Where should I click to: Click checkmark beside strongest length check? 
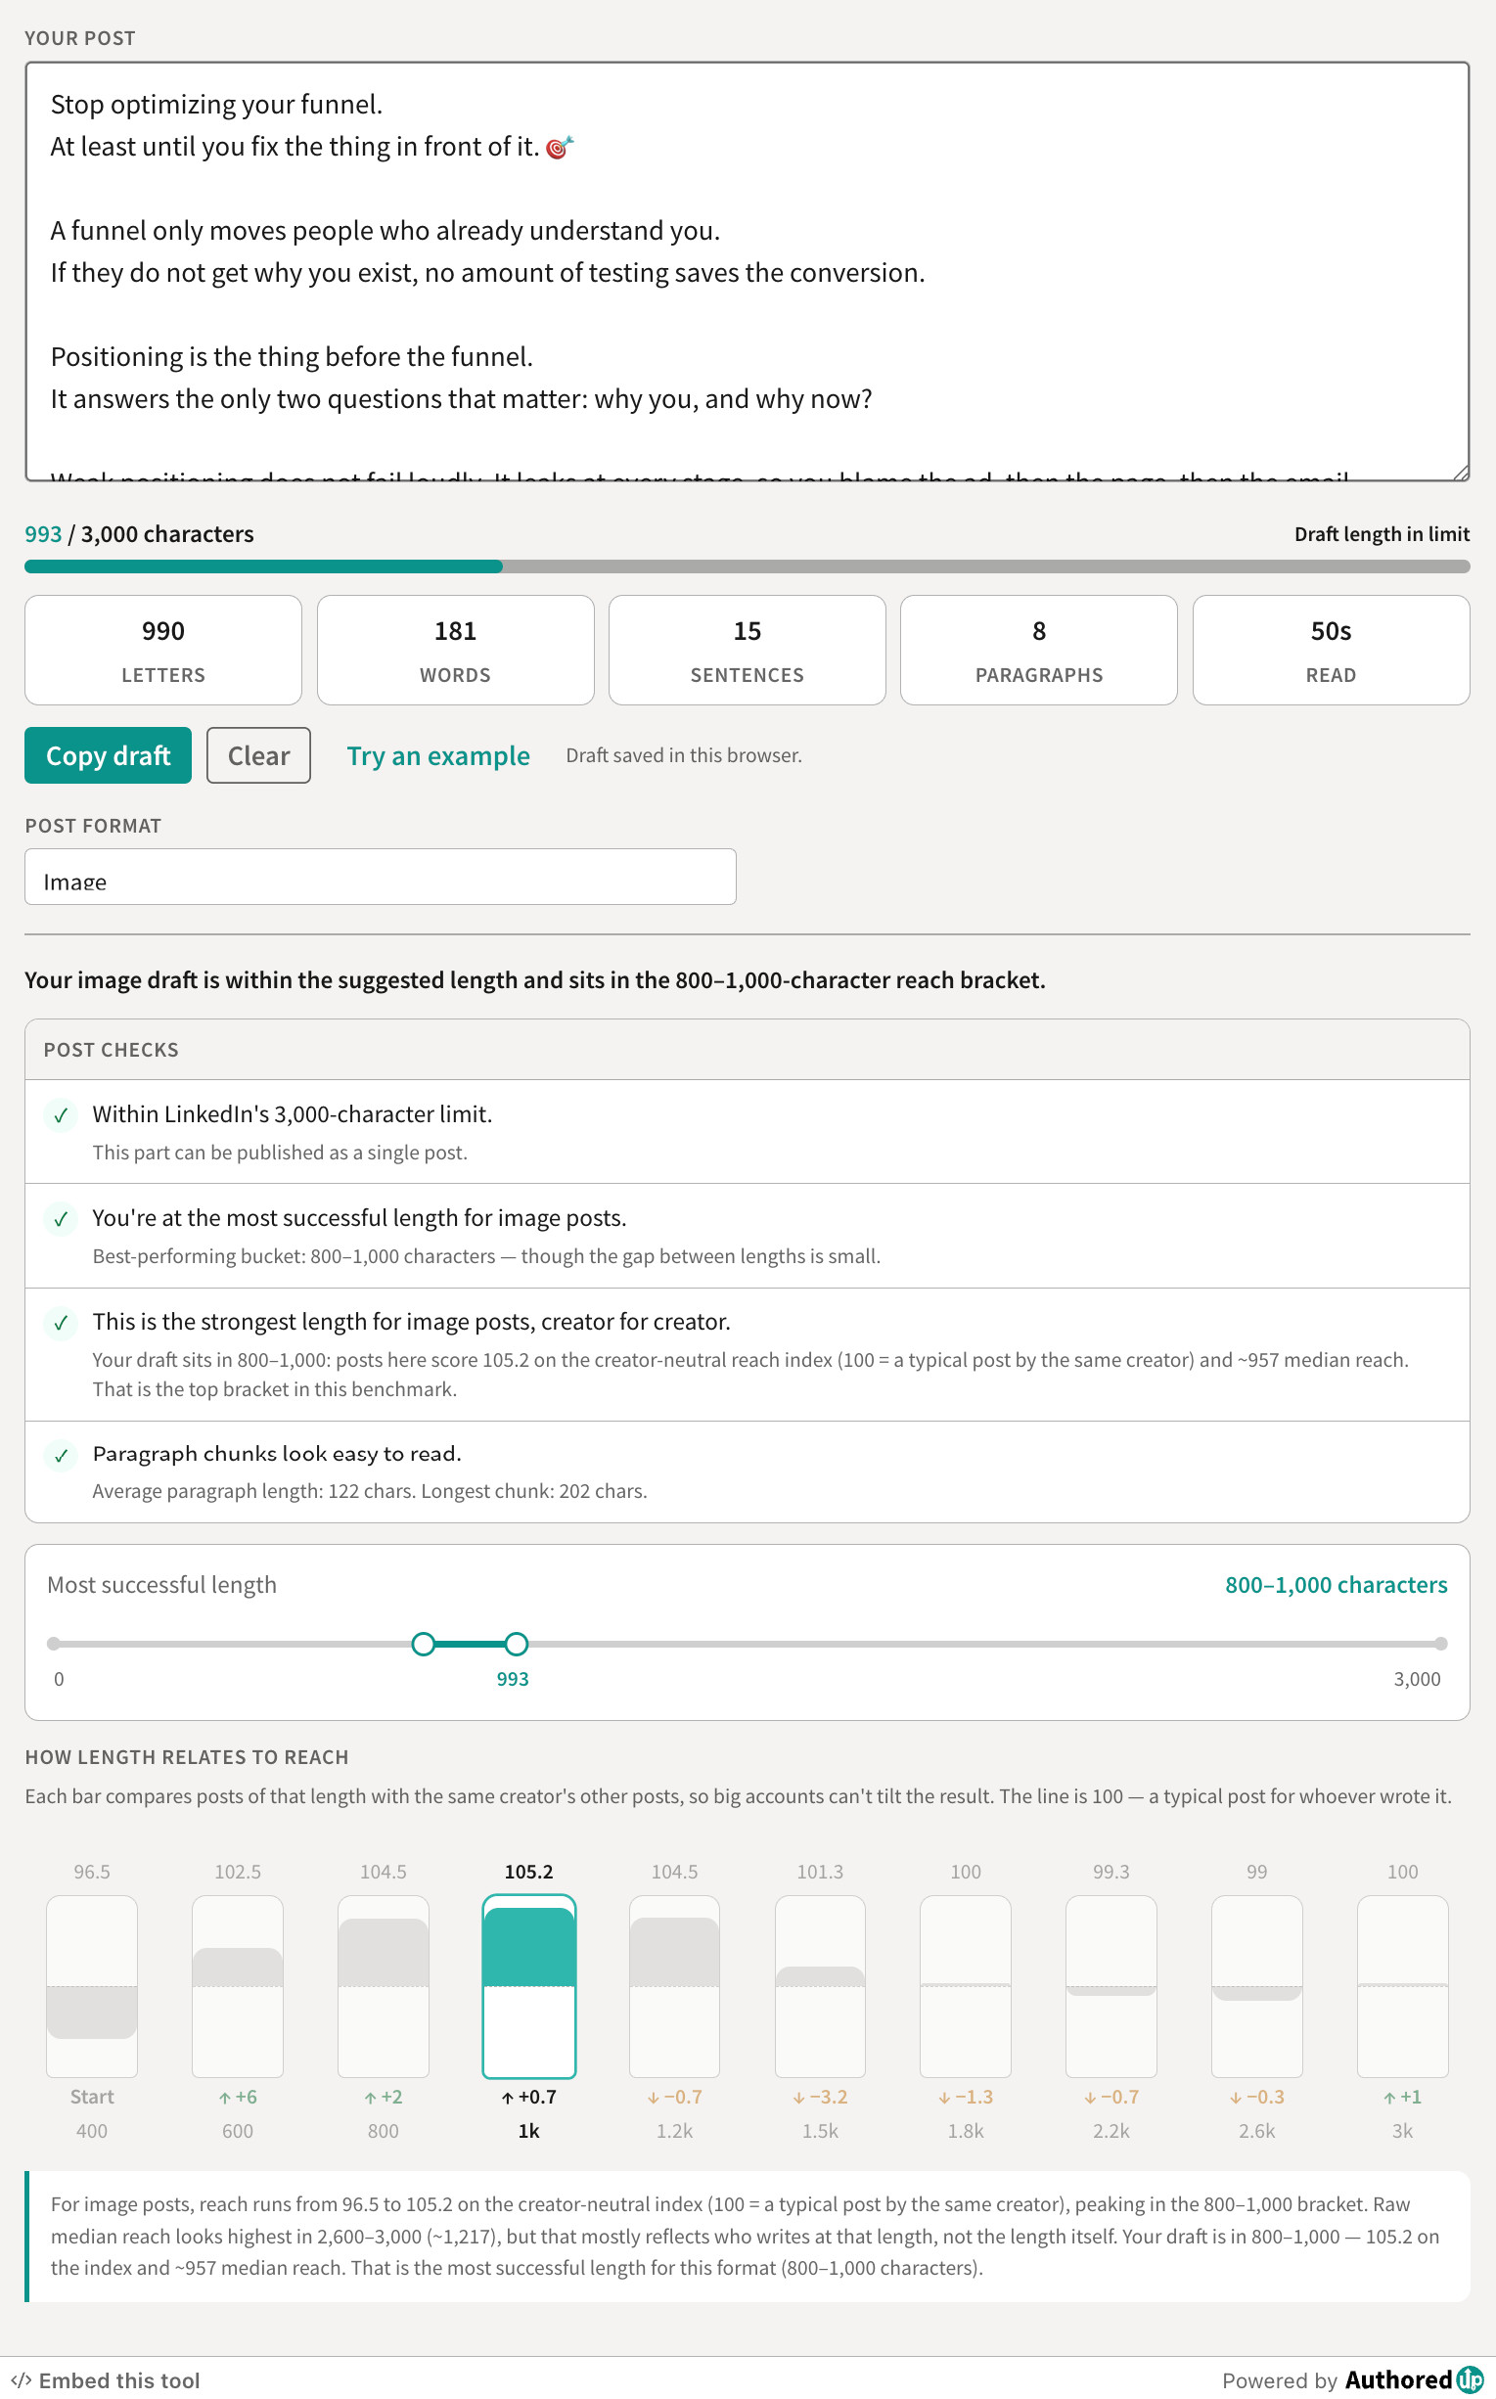[62, 1323]
